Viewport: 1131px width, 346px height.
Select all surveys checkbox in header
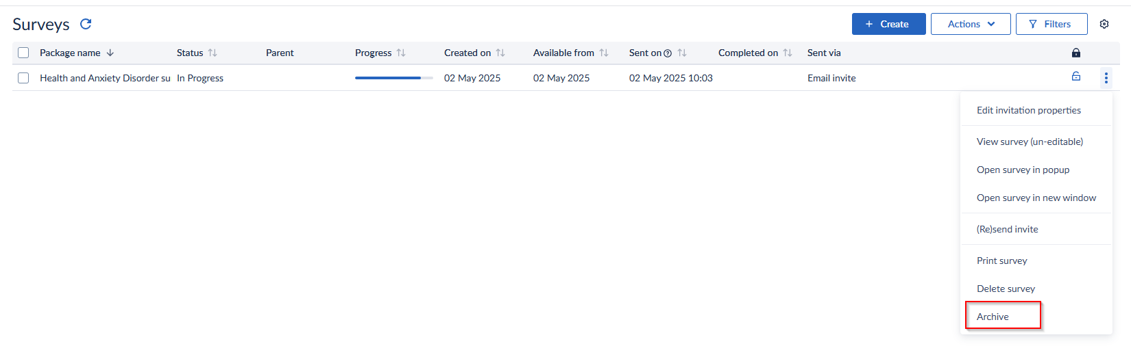tap(23, 53)
